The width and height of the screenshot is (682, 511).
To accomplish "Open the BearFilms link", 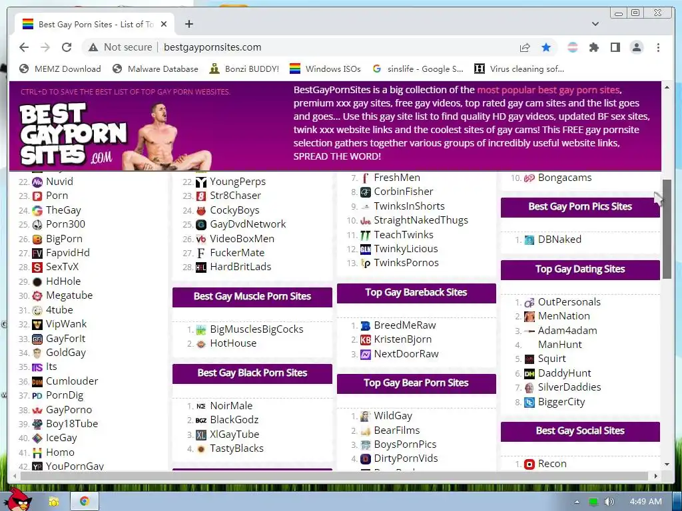I will [x=397, y=430].
